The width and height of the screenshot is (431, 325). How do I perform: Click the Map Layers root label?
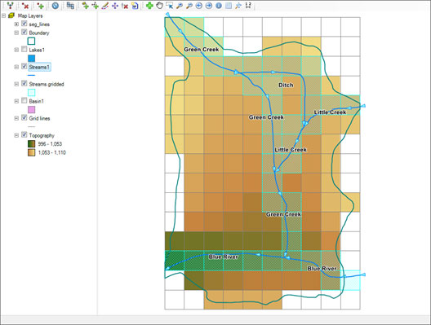coord(30,16)
